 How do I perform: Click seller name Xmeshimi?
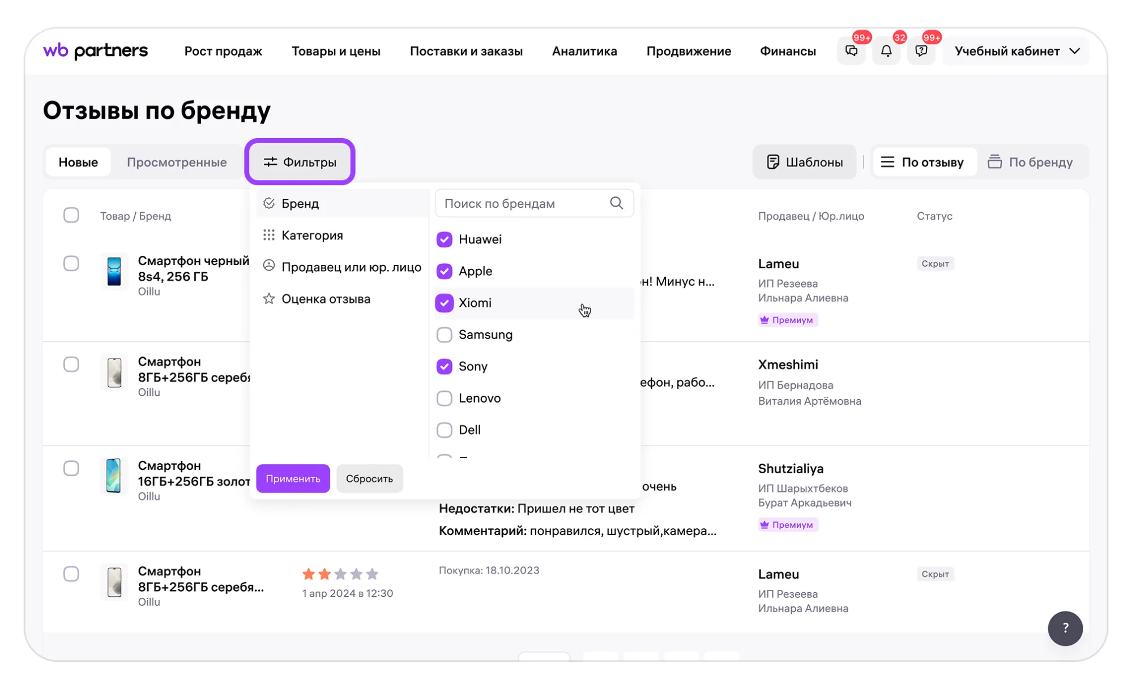coord(788,365)
